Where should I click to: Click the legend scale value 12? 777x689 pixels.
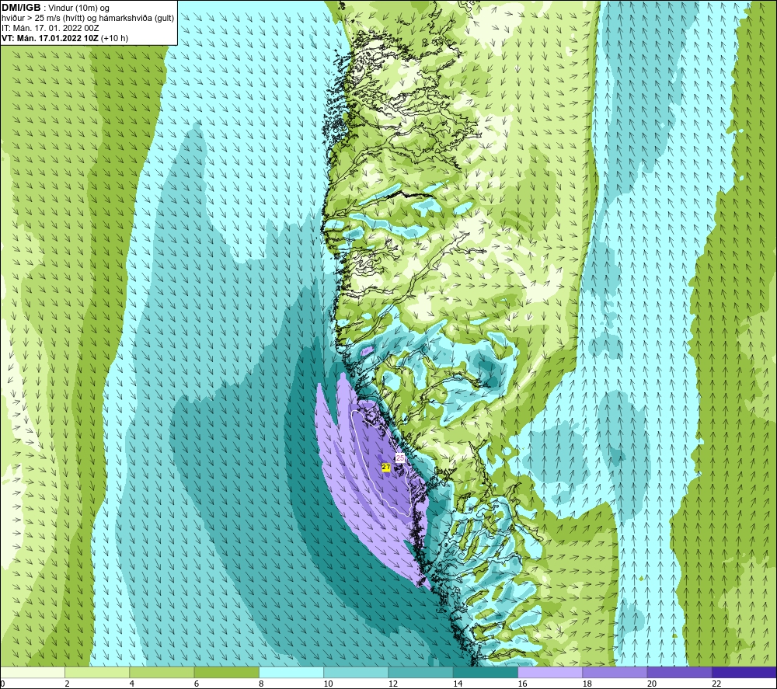click(x=393, y=684)
